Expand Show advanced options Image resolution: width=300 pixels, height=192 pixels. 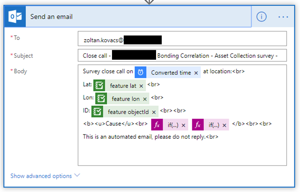tap(45, 176)
